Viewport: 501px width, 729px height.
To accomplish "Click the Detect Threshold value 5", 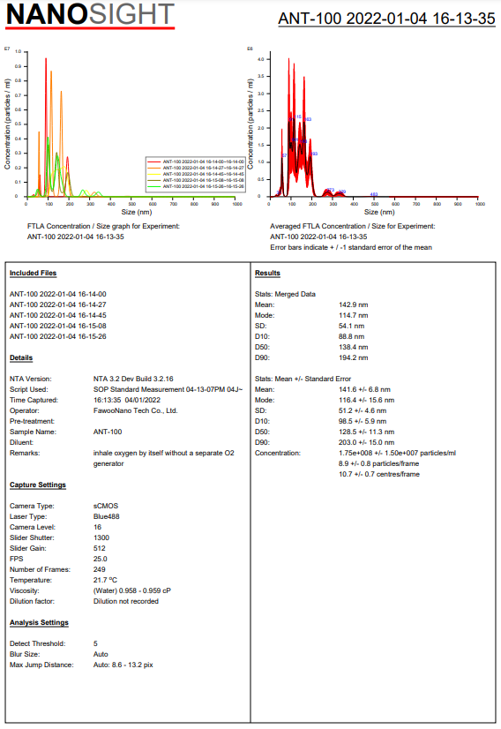I will (95, 643).
